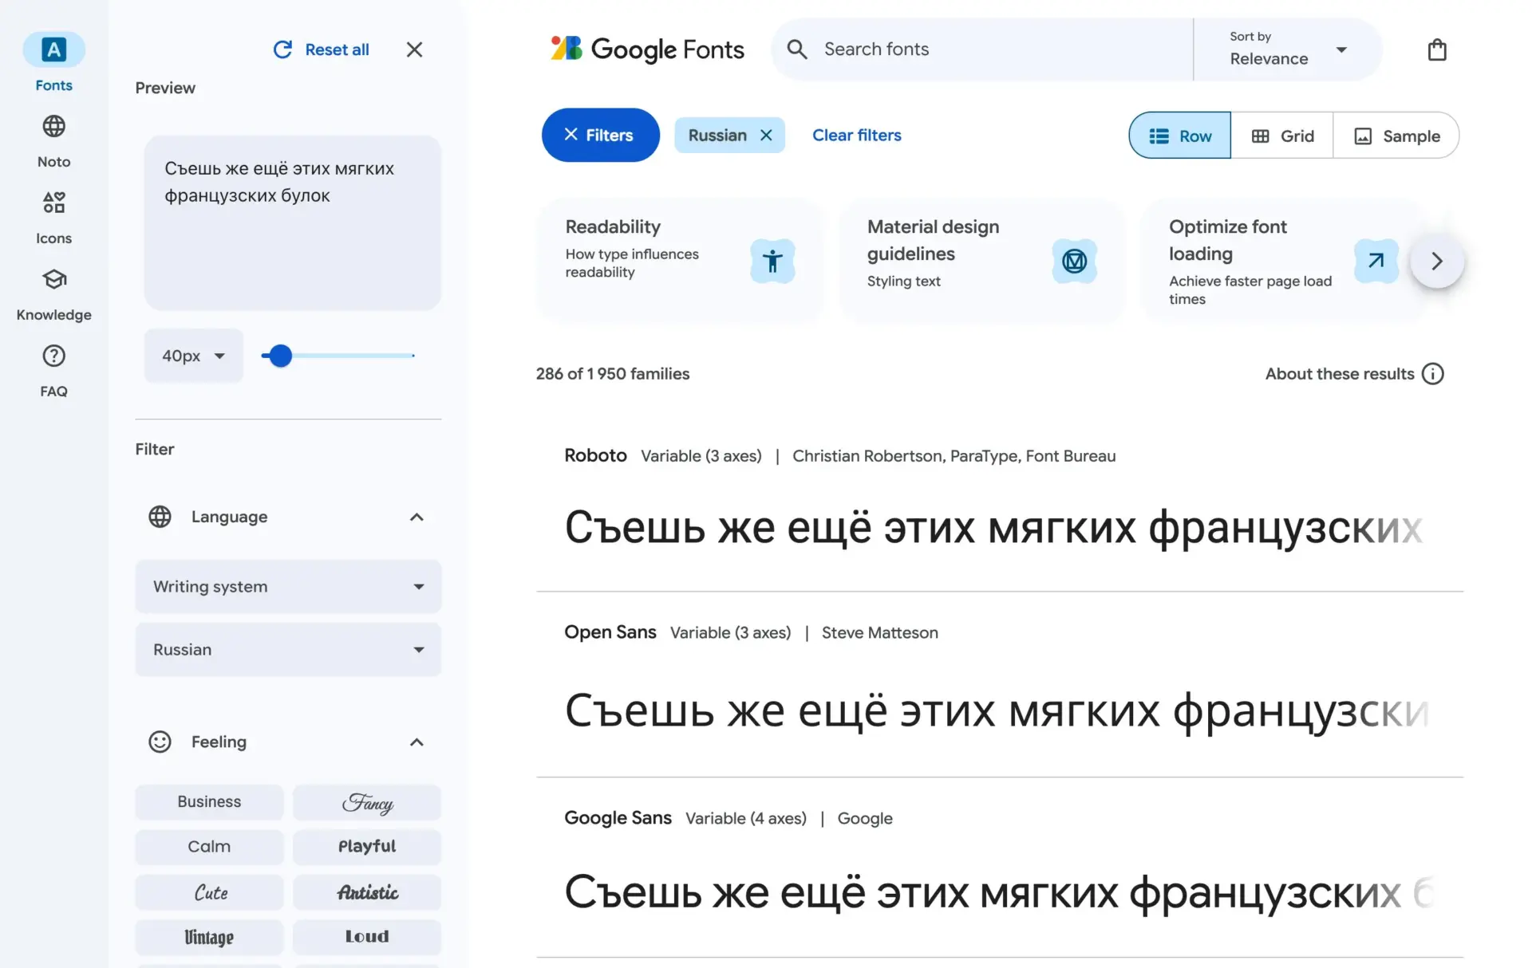
Task: Click the Readability accessibility icon
Action: pos(772,261)
